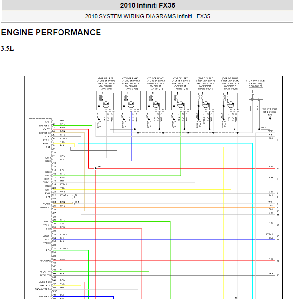Click the Ignition Coil 3 symbol box
Image resolution: width=293 pixels, height=299 pixels.
[x=131, y=100]
